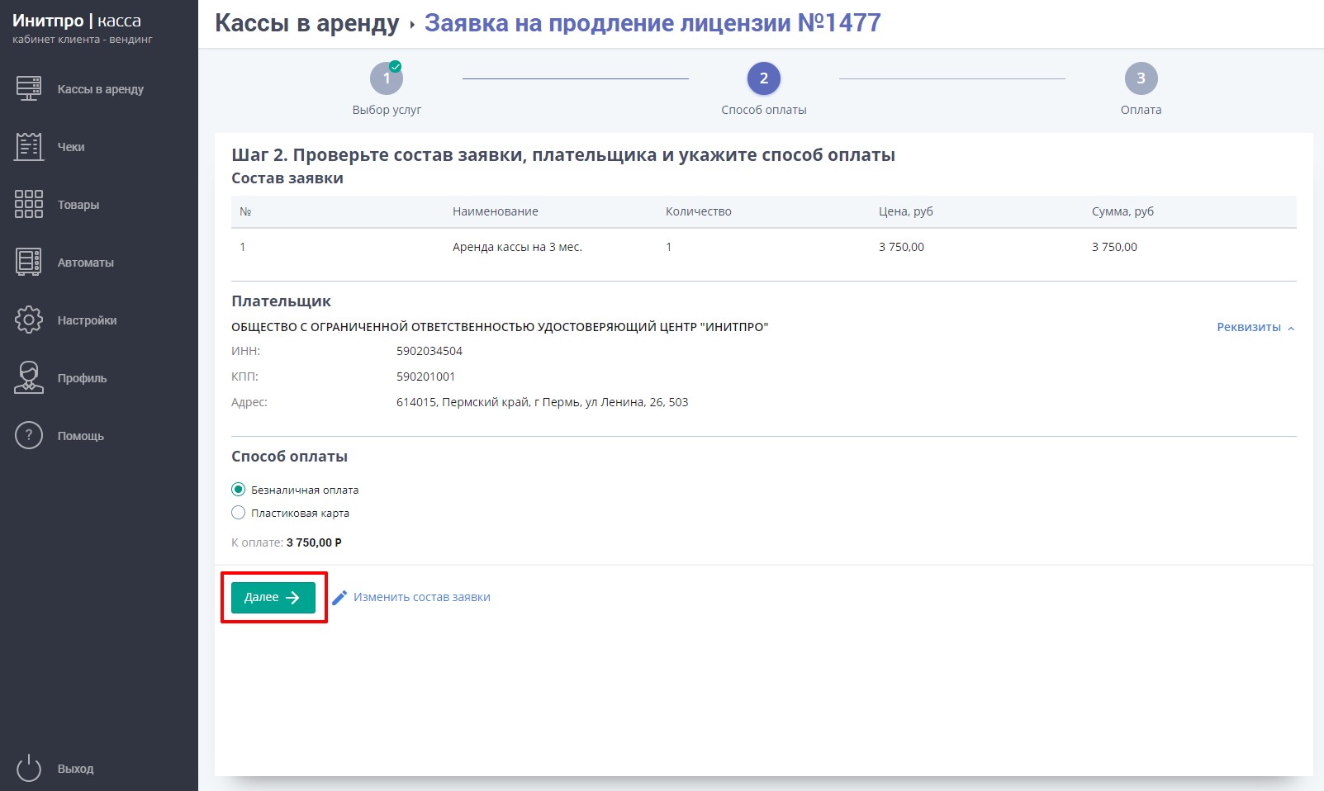This screenshot has height=791, width=1324.
Task: Click the Изменить состав заявки link
Action: click(422, 597)
